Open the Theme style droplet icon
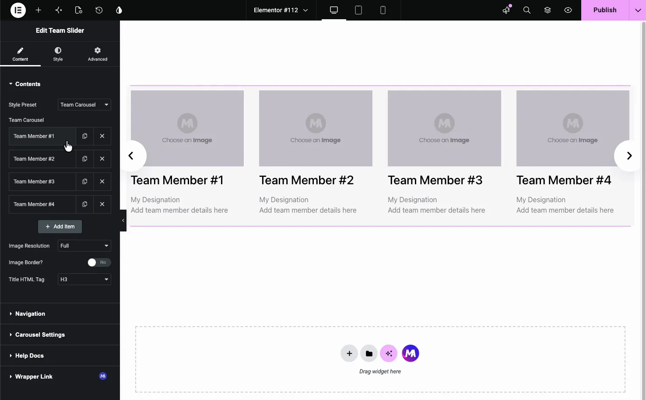646x400 pixels. tap(119, 10)
